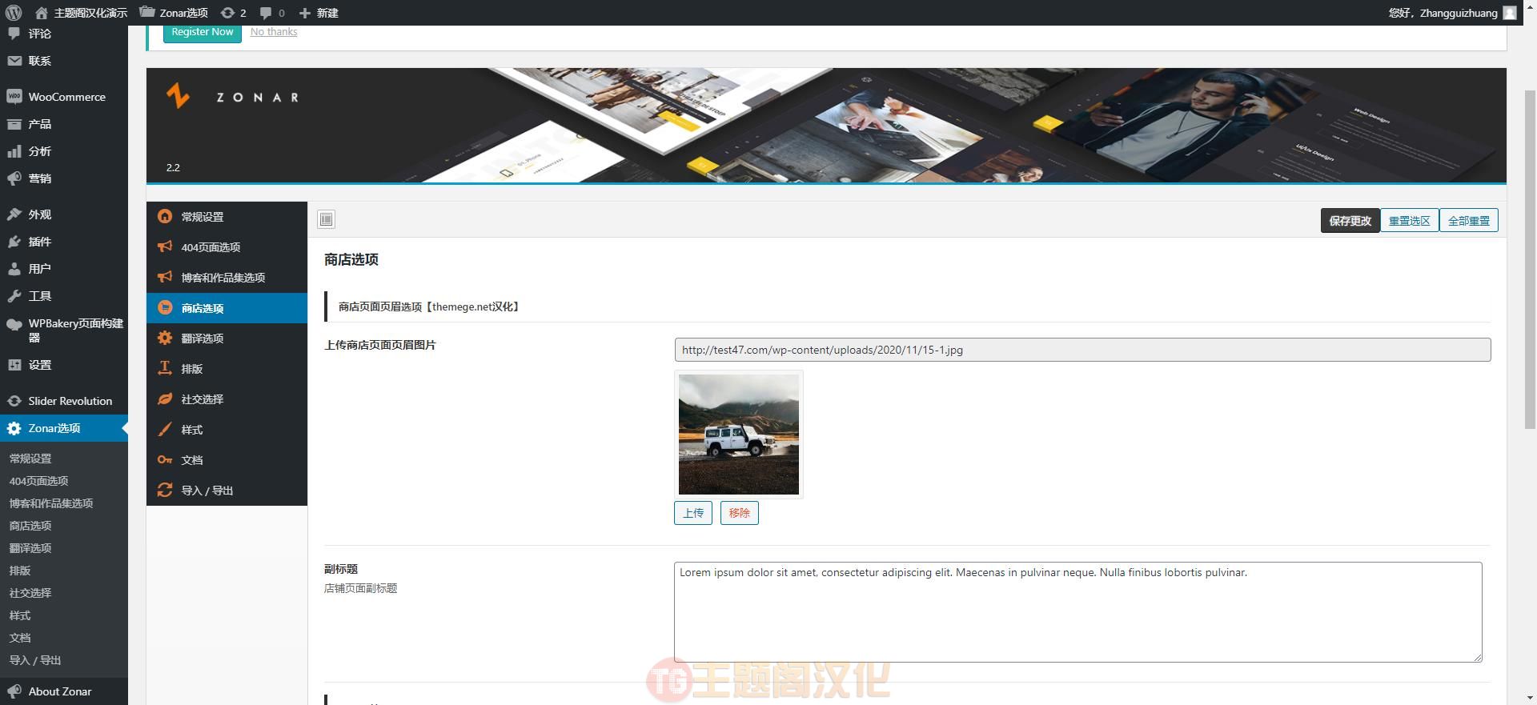
Task: Click the 保存更改 button
Action: [x=1350, y=221]
